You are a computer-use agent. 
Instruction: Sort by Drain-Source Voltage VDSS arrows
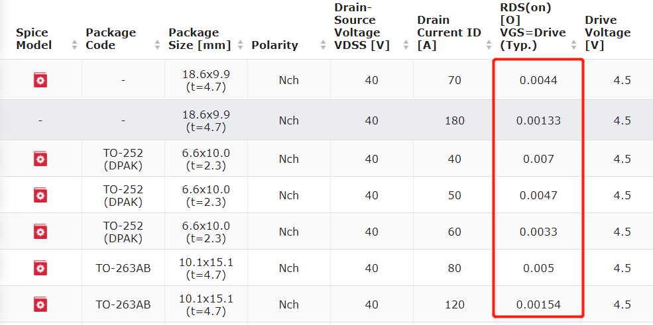pyautogui.click(x=406, y=45)
